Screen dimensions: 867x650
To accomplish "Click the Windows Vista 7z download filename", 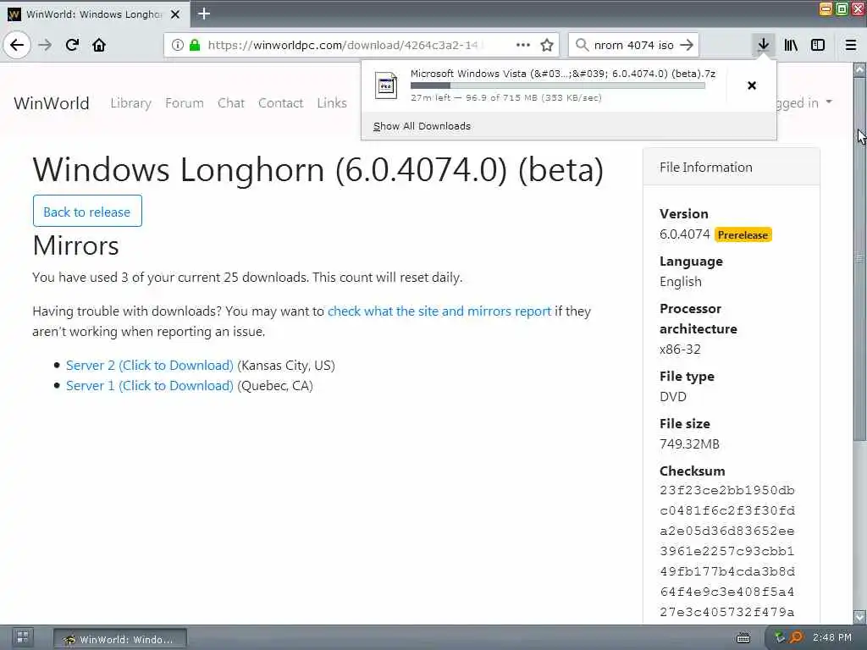I will [x=563, y=74].
